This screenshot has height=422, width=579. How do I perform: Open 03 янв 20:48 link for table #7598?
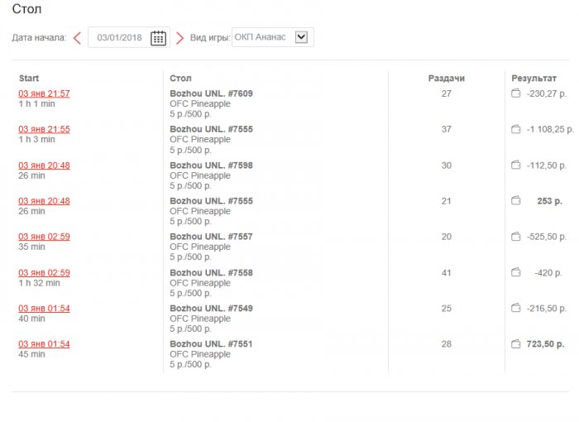tap(44, 165)
